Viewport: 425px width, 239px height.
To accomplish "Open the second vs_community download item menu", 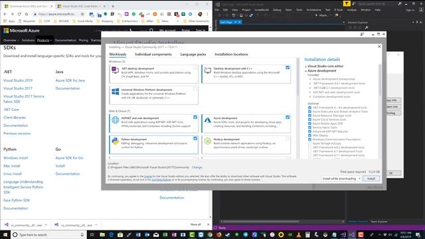I will coord(96,225).
